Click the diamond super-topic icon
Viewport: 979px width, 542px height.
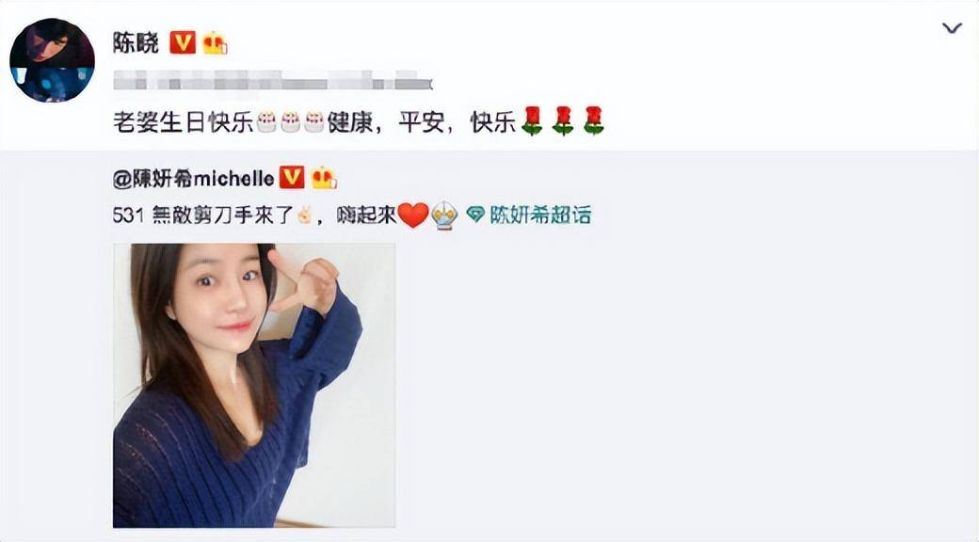(x=475, y=215)
